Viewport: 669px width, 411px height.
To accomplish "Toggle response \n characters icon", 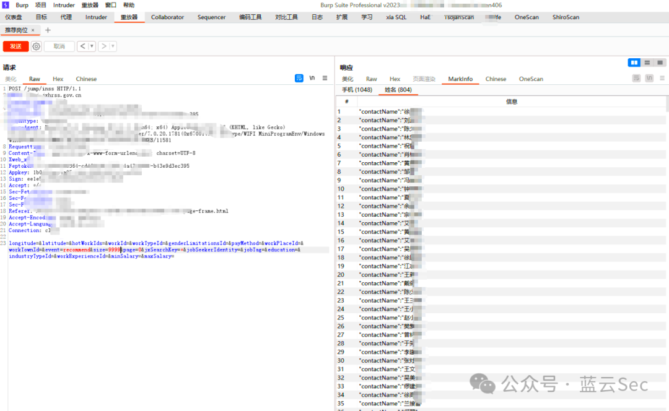I will click(649, 78).
